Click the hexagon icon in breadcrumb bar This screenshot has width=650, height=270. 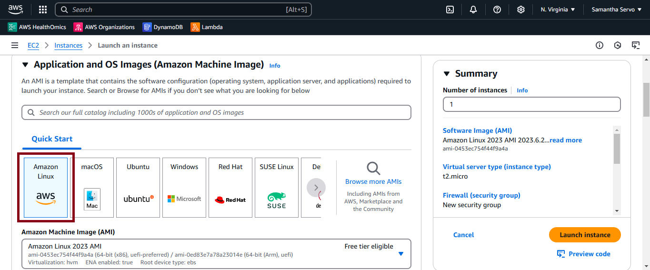click(x=618, y=45)
